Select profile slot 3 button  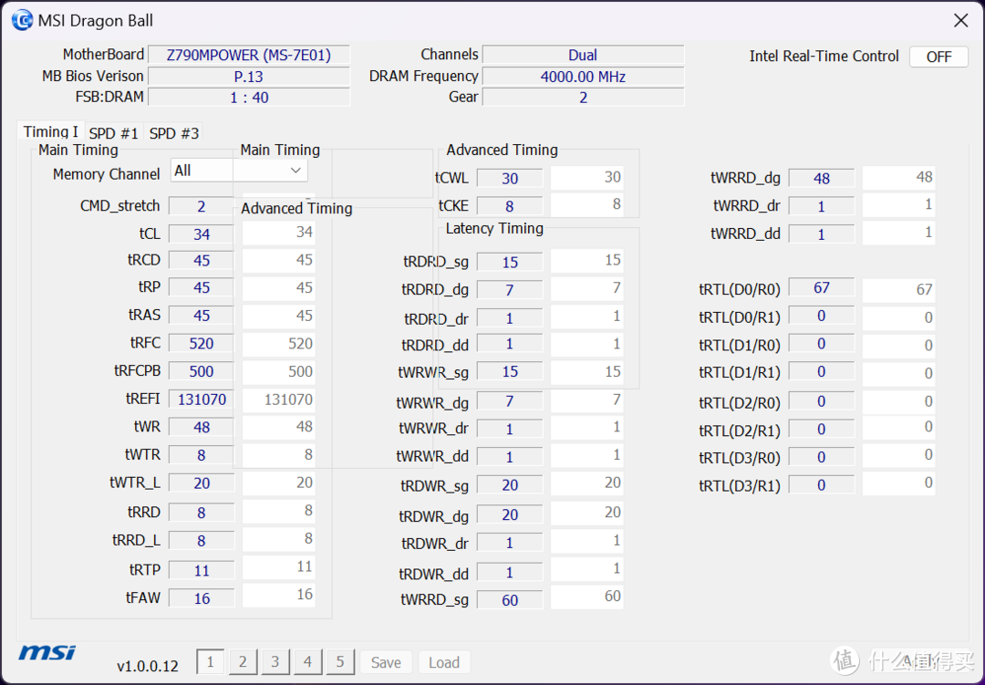pos(275,662)
